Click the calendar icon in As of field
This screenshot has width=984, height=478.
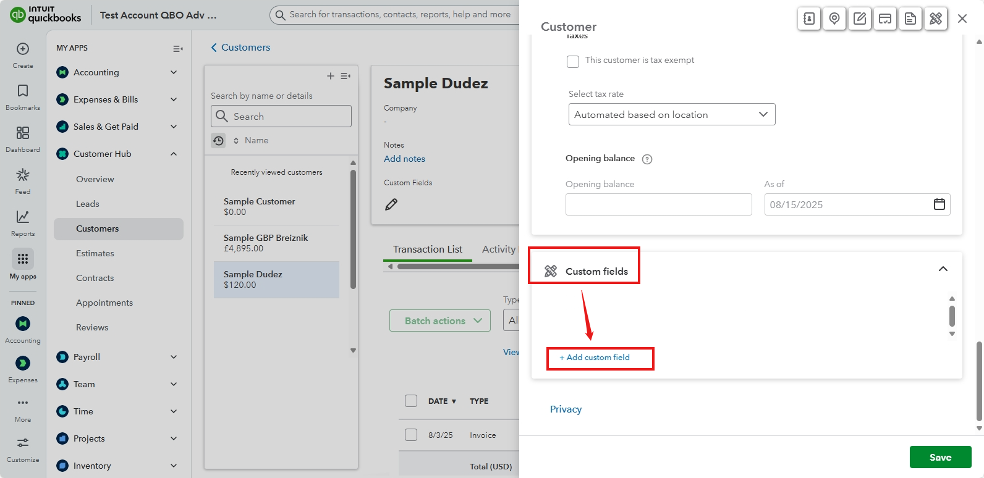(939, 204)
